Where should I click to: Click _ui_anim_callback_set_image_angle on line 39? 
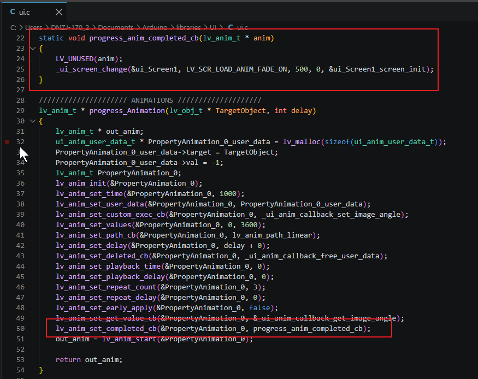[331, 215]
